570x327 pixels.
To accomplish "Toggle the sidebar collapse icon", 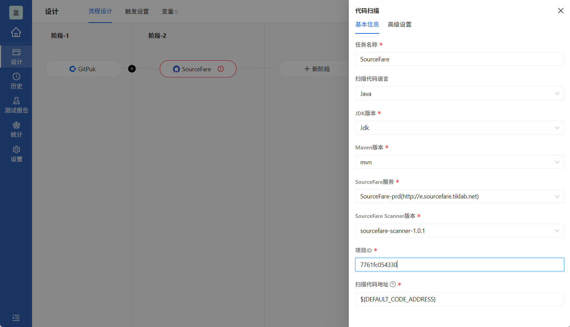I will coord(16,318).
